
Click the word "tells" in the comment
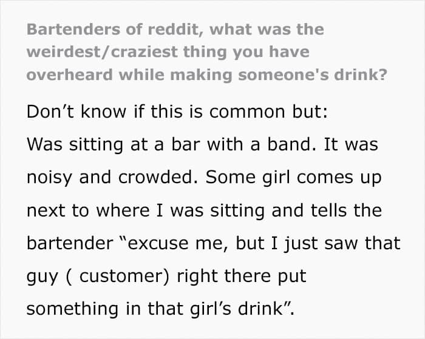338,211
